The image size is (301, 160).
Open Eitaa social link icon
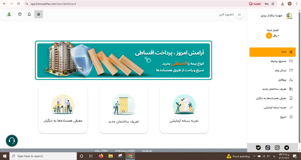coord(268,148)
